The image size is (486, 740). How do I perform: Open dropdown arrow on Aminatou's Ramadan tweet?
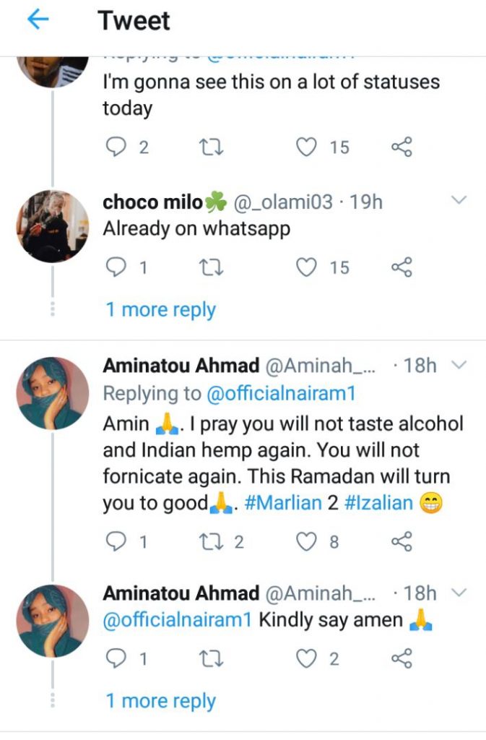[459, 366]
